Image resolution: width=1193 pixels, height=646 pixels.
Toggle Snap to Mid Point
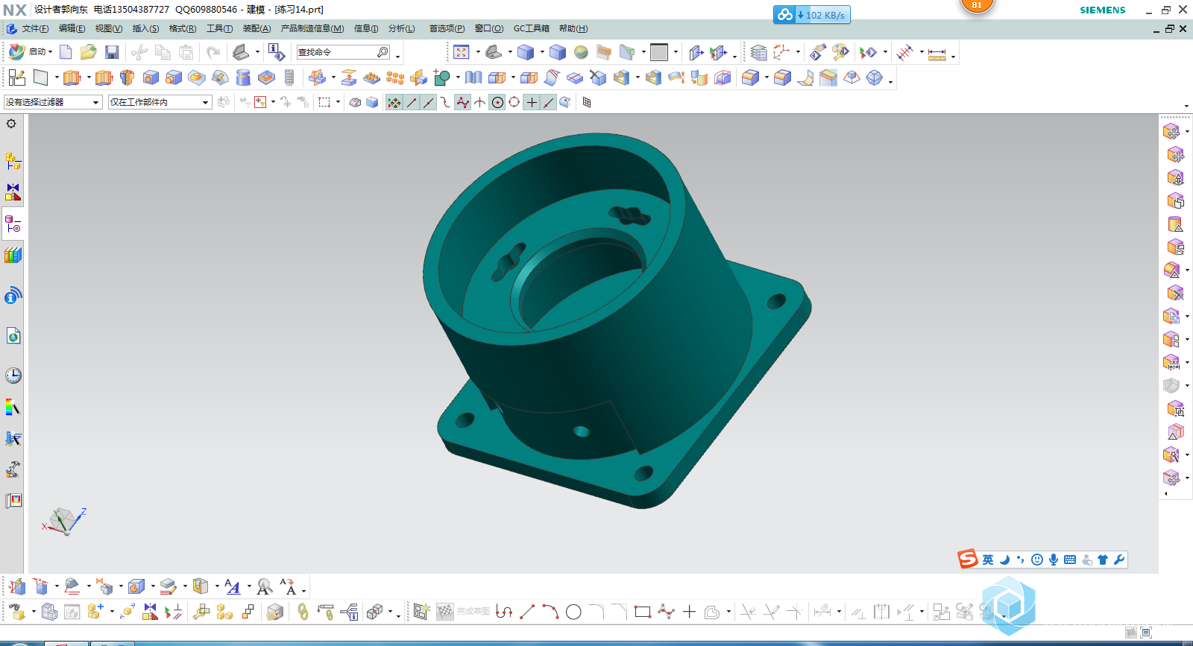point(429,103)
